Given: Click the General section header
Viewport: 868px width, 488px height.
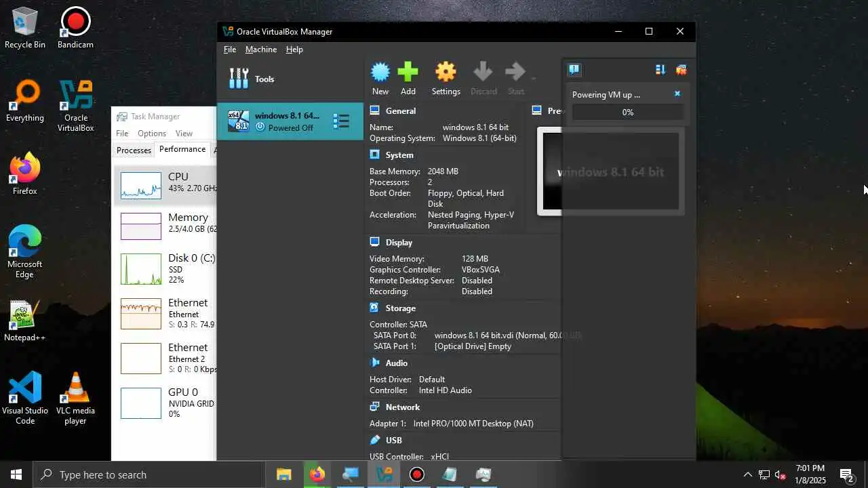Looking at the screenshot, I should pos(401,111).
